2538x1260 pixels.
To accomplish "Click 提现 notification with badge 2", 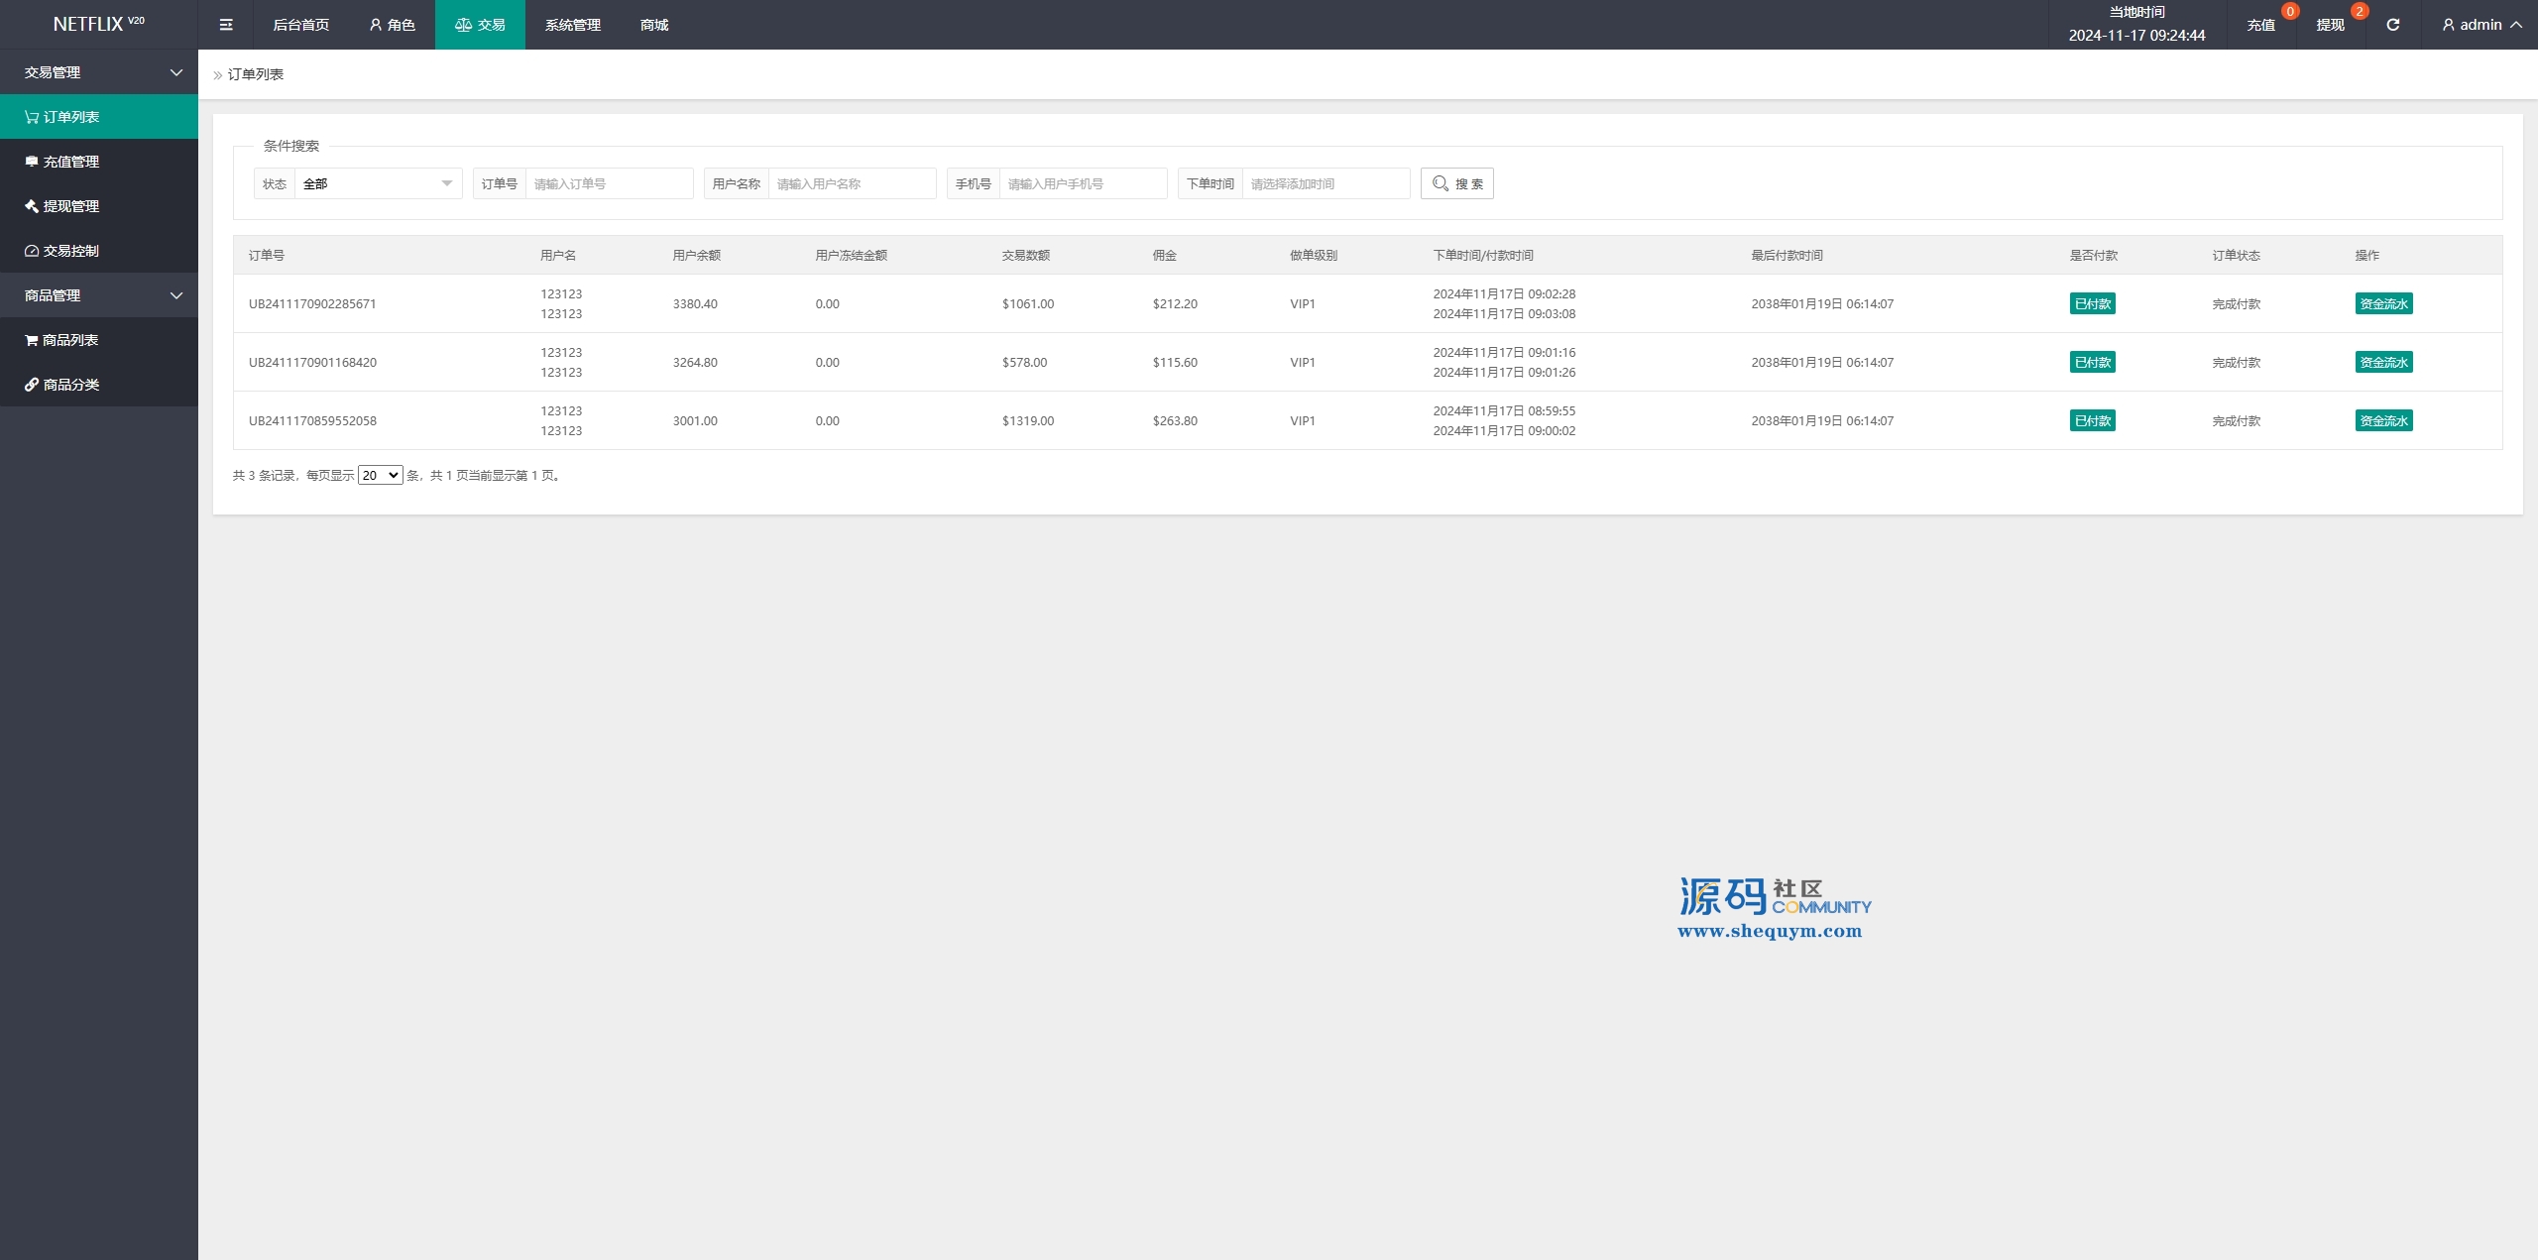I will [2331, 25].
